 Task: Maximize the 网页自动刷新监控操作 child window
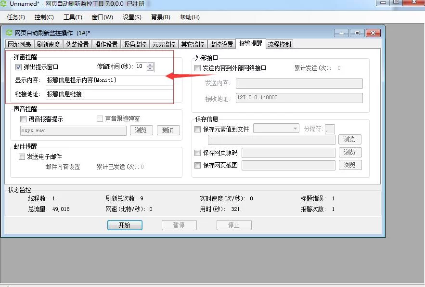click(x=357, y=33)
